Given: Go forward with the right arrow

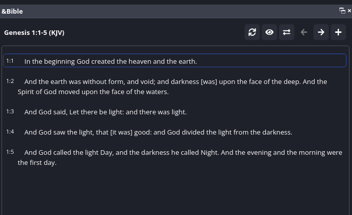Looking at the screenshot, I should coord(321,32).
